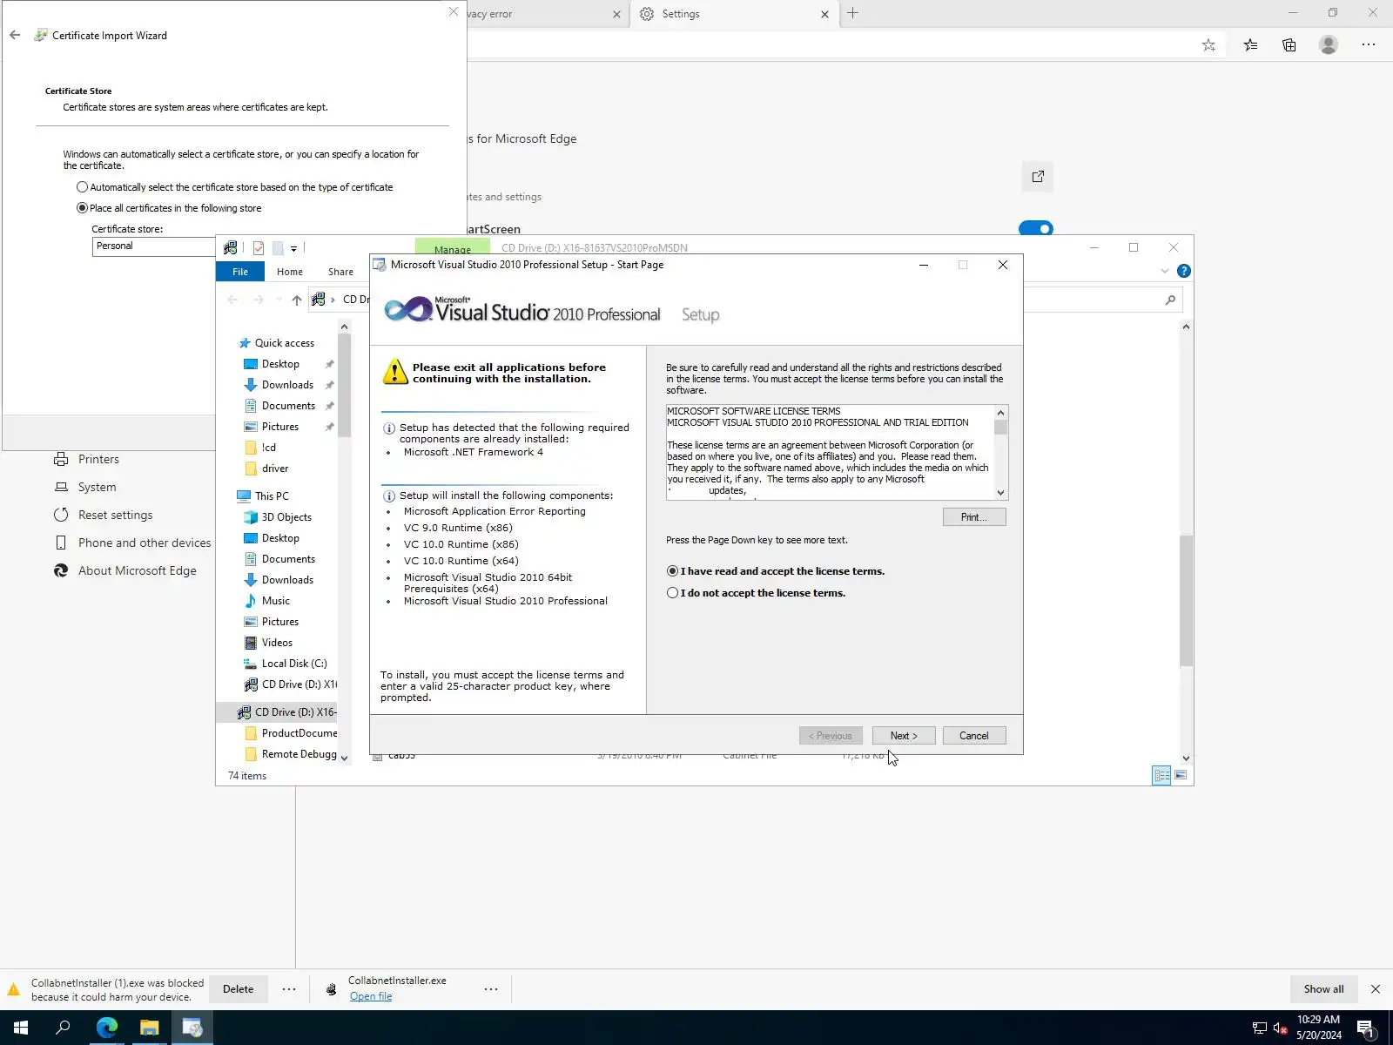The width and height of the screenshot is (1393, 1045).
Task: Click Print... for the license terms
Action: coord(974,517)
